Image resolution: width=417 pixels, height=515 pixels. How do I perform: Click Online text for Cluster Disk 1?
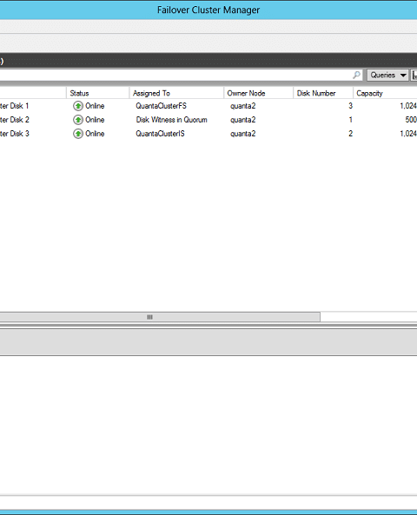(95, 106)
